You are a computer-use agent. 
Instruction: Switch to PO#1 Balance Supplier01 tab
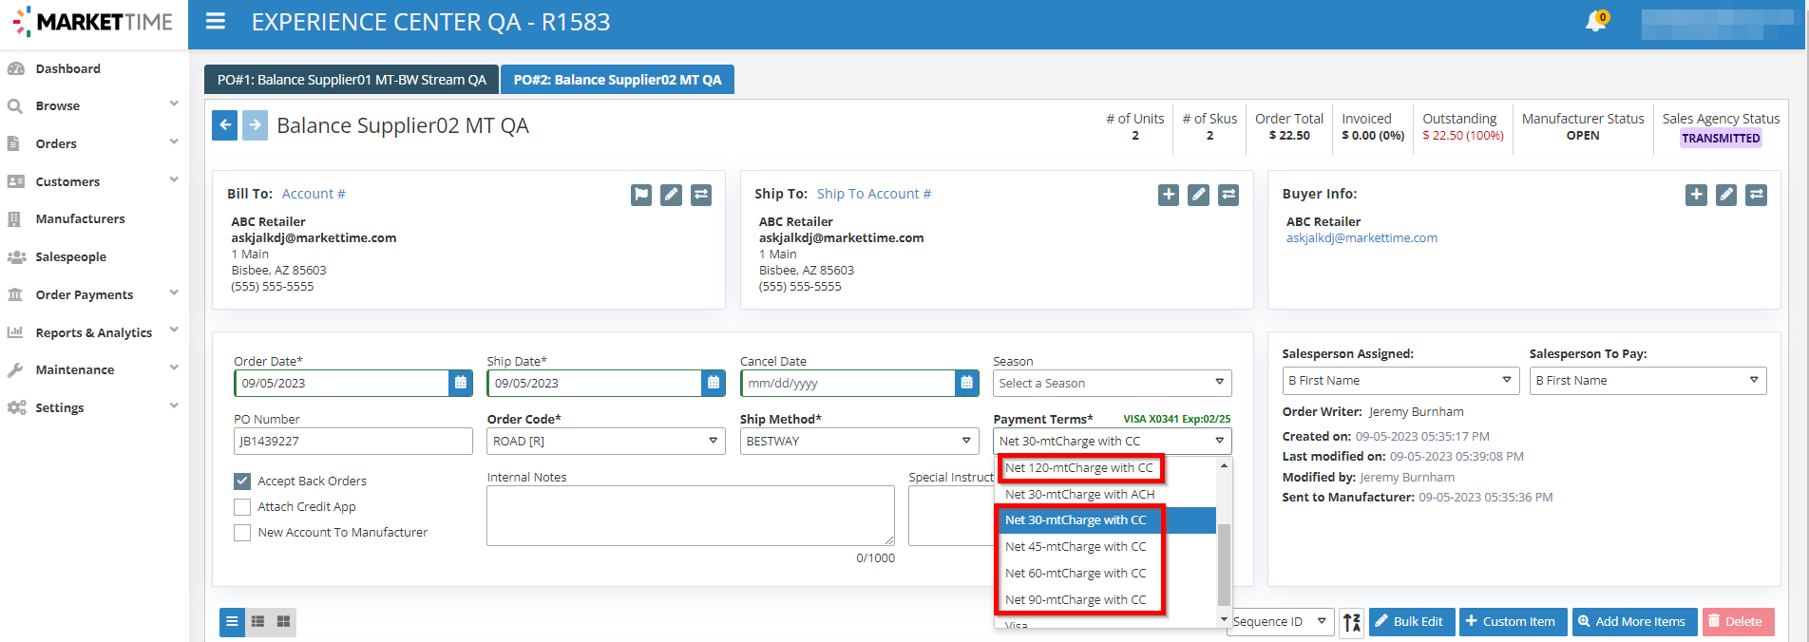pyautogui.click(x=352, y=80)
